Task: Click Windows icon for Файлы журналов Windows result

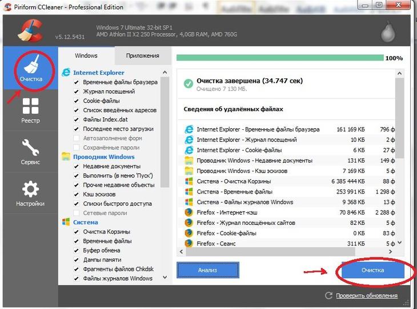Action: [x=189, y=202]
